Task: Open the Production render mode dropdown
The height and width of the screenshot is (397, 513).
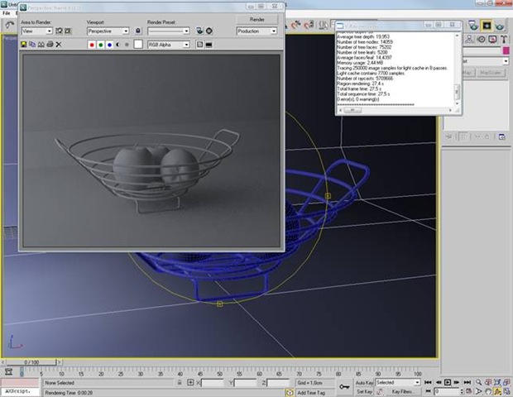Action: tap(256, 31)
